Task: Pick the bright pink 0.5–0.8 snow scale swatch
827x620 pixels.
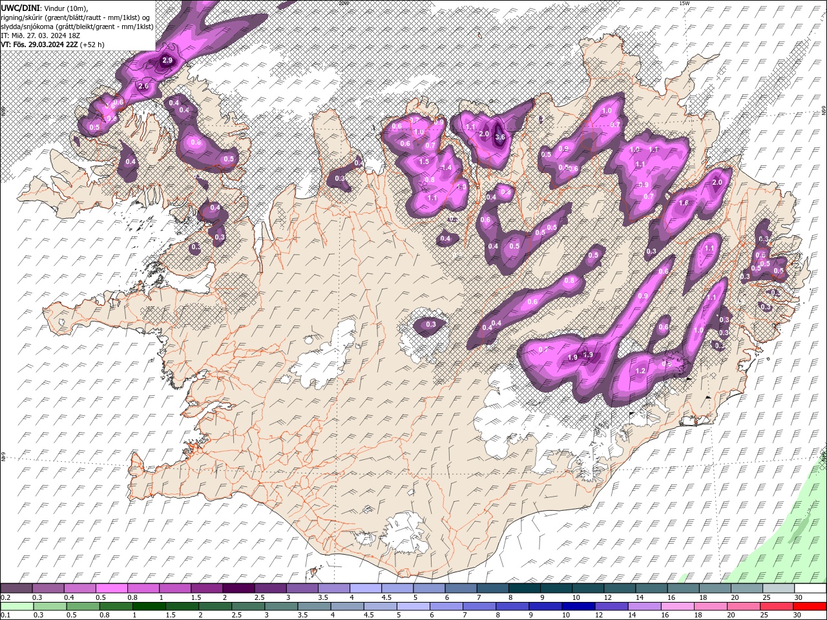Action: (x=111, y=588)
